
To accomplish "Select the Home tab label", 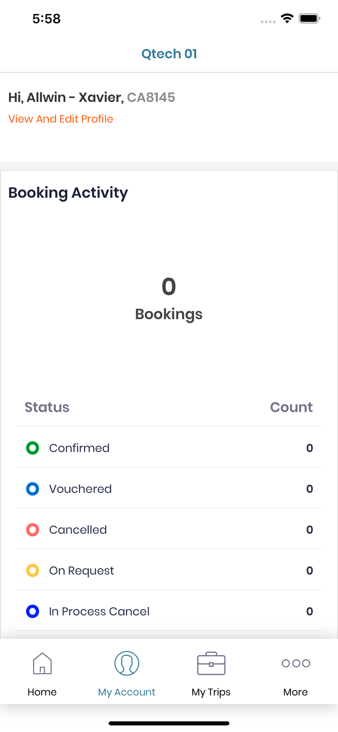I will (42, 692).
